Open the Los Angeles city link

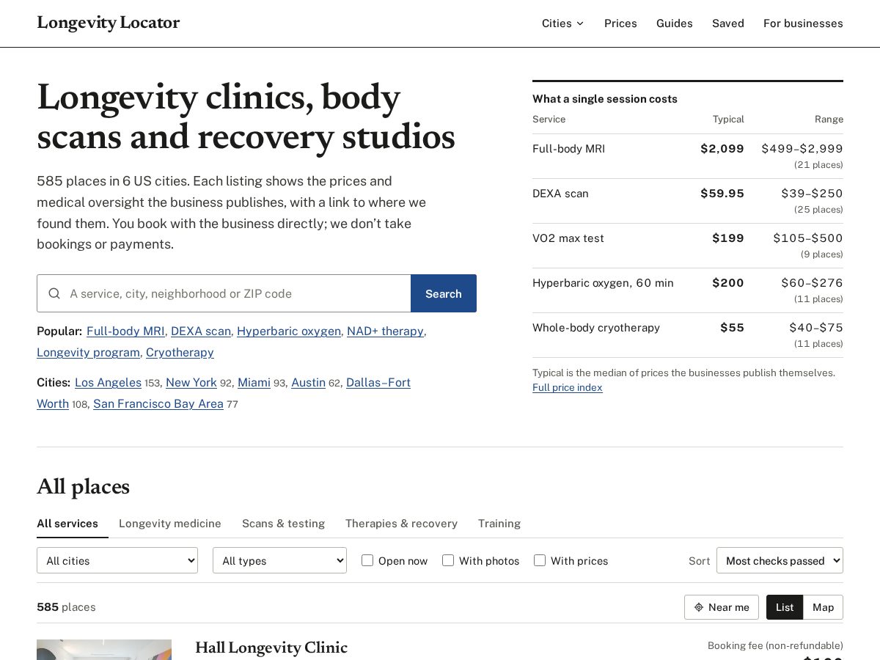point(108,382)
